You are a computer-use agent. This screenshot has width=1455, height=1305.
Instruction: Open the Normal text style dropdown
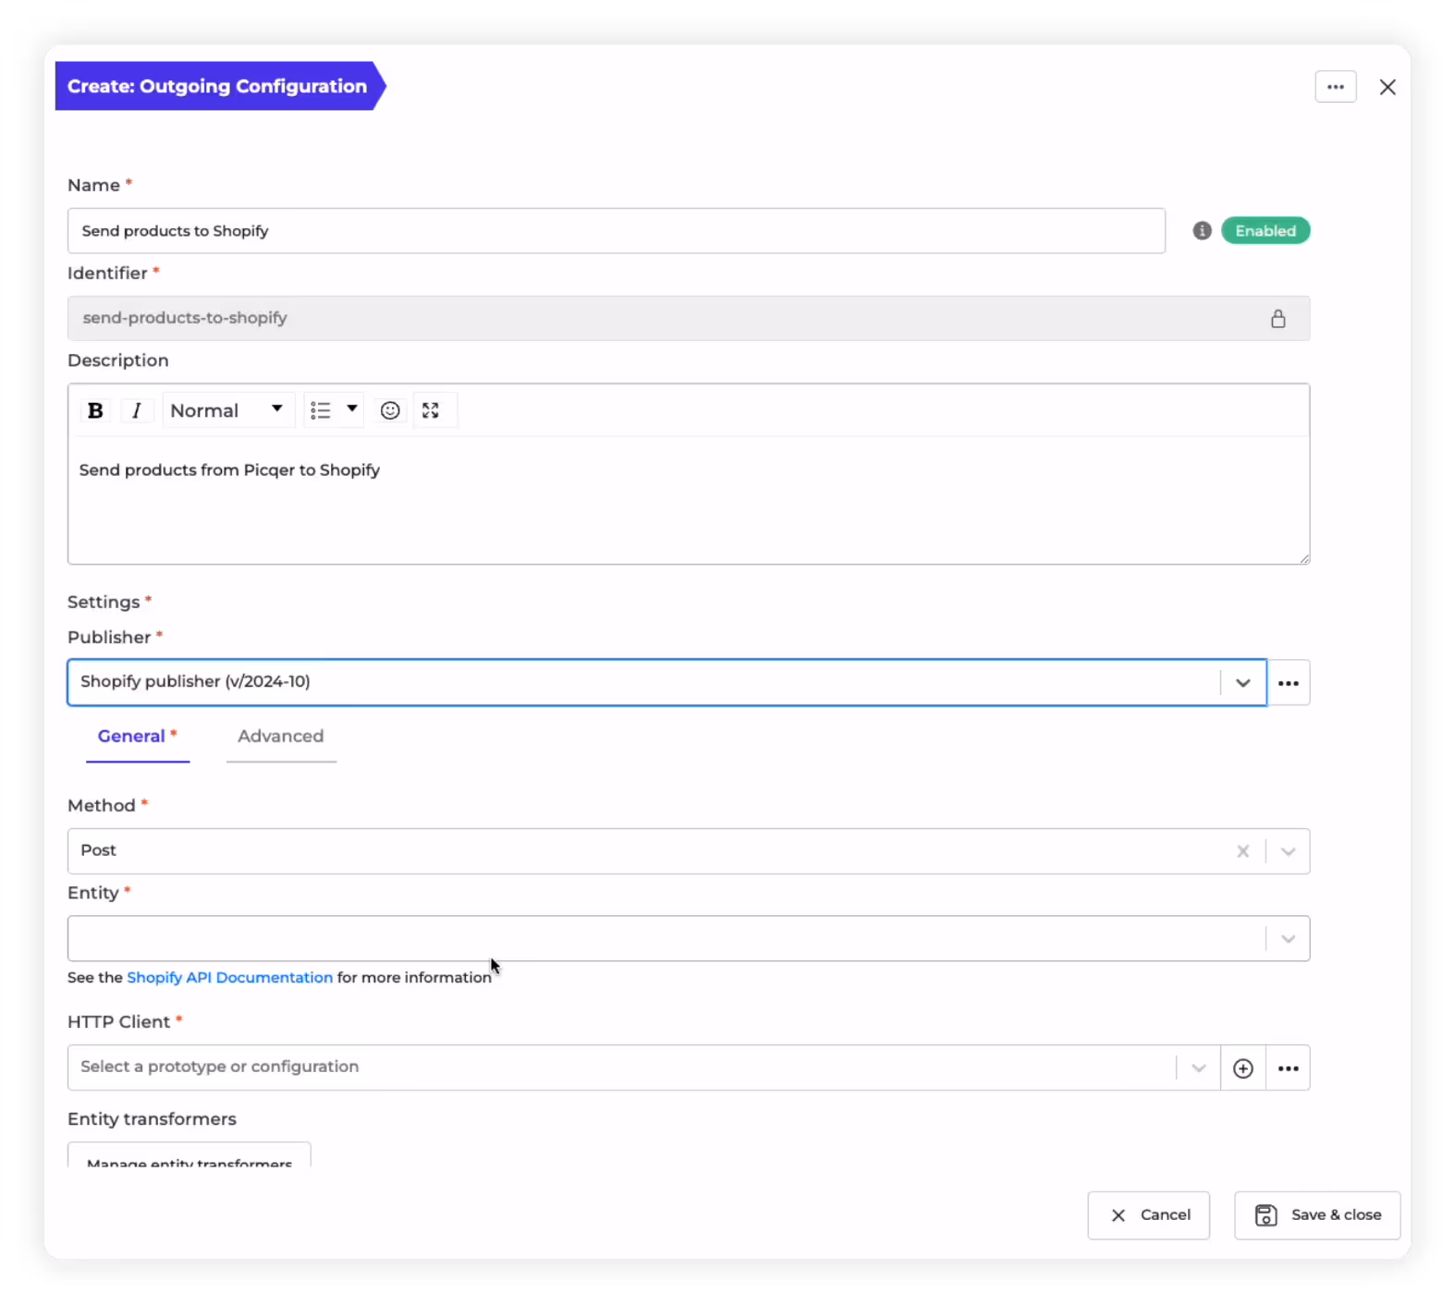point(227,410)
